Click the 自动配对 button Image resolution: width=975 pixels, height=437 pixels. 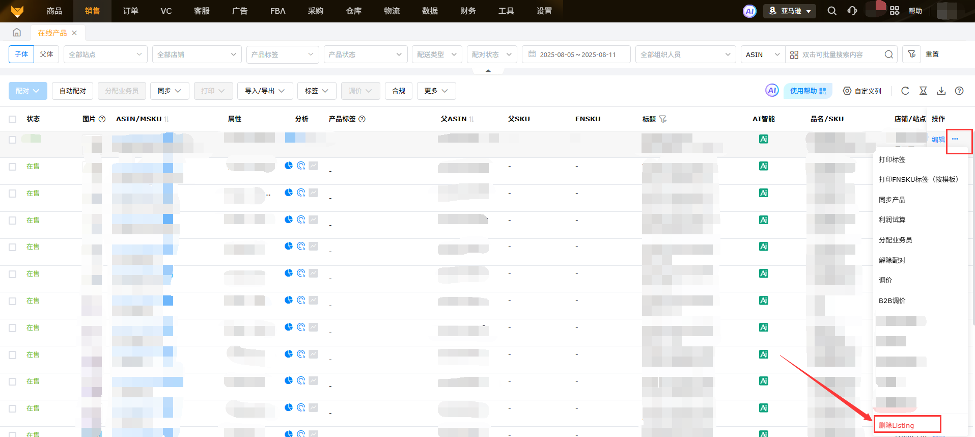pyautogui.click(x=73, y=91)
